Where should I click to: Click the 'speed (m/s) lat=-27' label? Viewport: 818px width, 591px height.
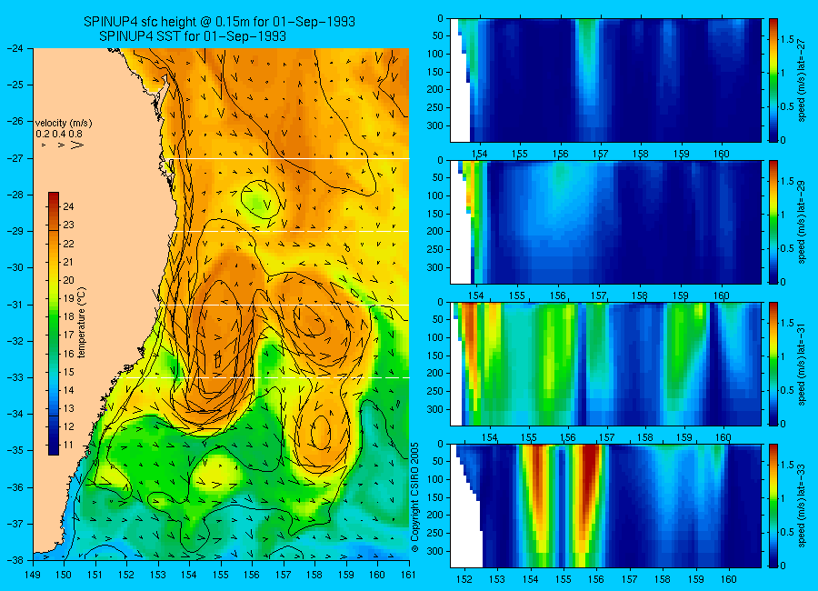pos(802,80)
